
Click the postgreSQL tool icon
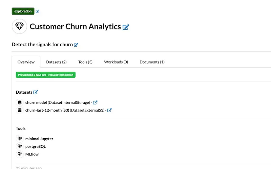coord(20,146)
